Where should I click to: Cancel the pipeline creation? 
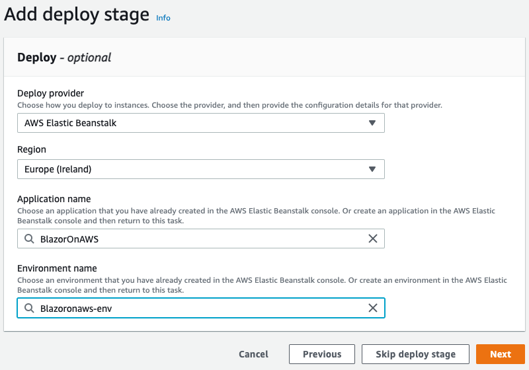pos(253,354)
